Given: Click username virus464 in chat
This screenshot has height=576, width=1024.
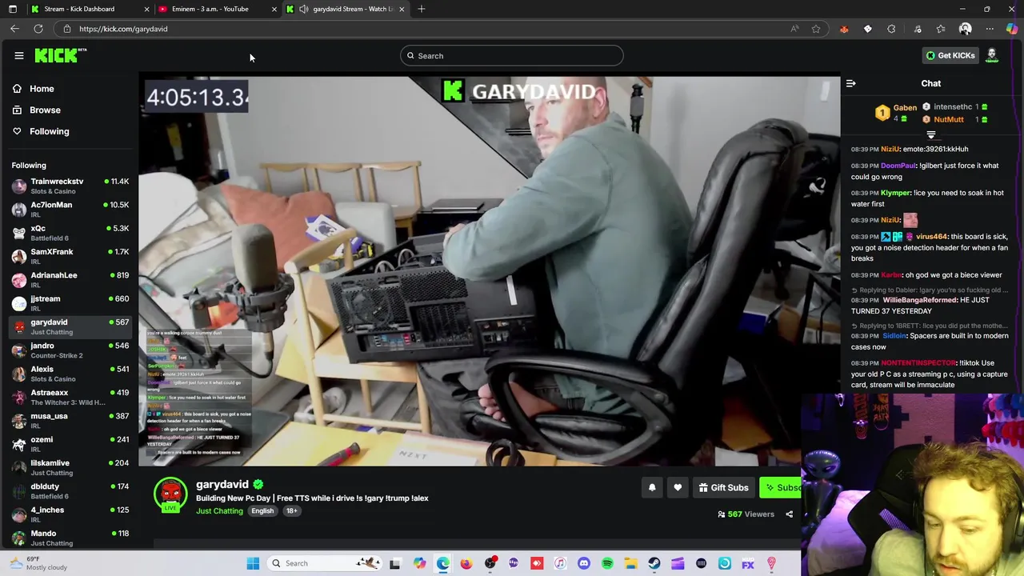Looking at the screenshot, I should pos(931,237).
